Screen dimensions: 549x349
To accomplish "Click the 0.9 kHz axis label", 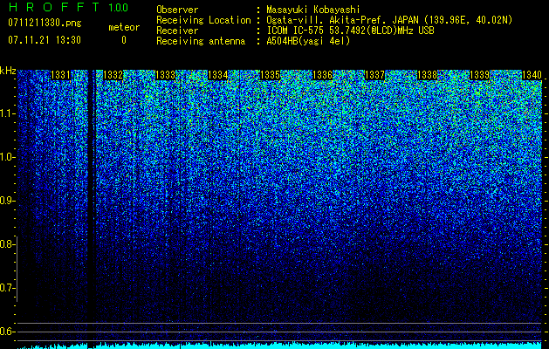I will (8, 201).
